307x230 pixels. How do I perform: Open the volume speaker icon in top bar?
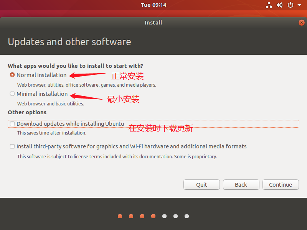279,5
